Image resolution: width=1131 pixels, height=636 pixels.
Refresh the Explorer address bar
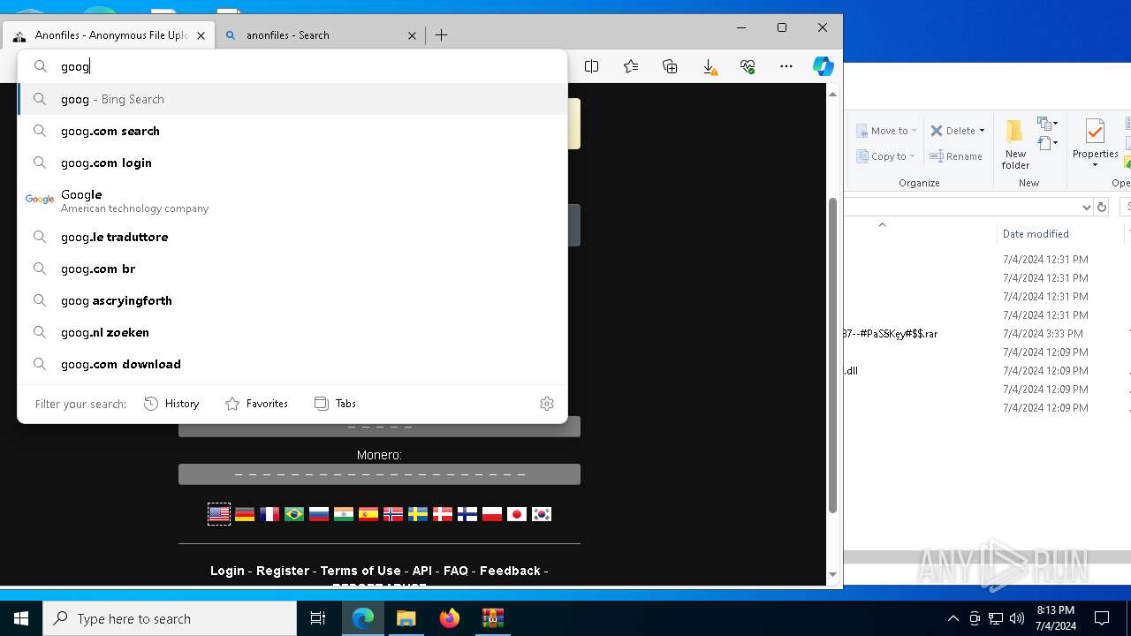pos(1101,207)
